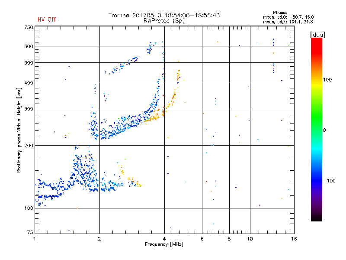Click the y-axis tick label '200'
Image resolution: width=346 pixels, height=260 pixels.
pyautogui.click(x=29, y=146)
